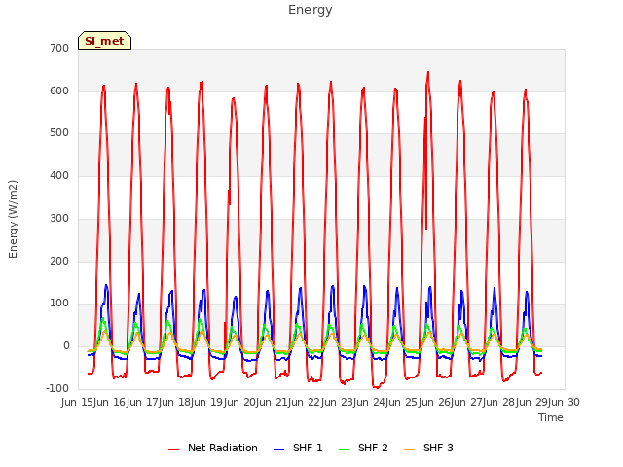Click the SI_met annotation label
This screenshot has width=623, height=467.
tap(104, 41)
